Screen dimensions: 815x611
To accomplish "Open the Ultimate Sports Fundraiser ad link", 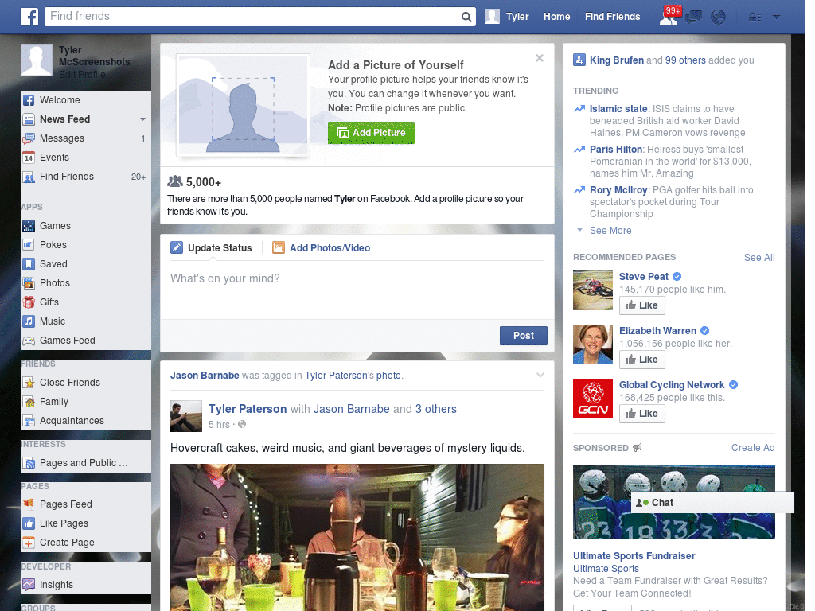I will [634, 556].
